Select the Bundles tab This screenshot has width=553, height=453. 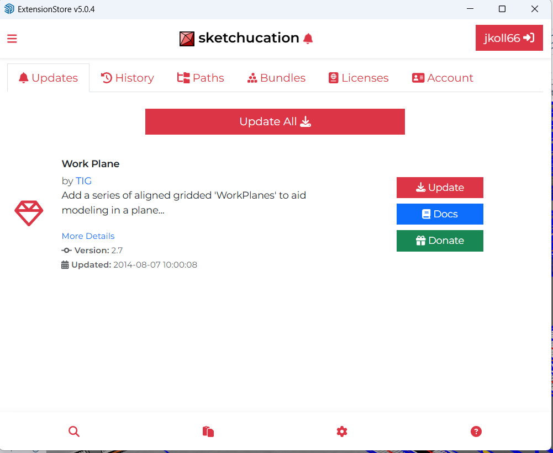[x=276, y=78]
